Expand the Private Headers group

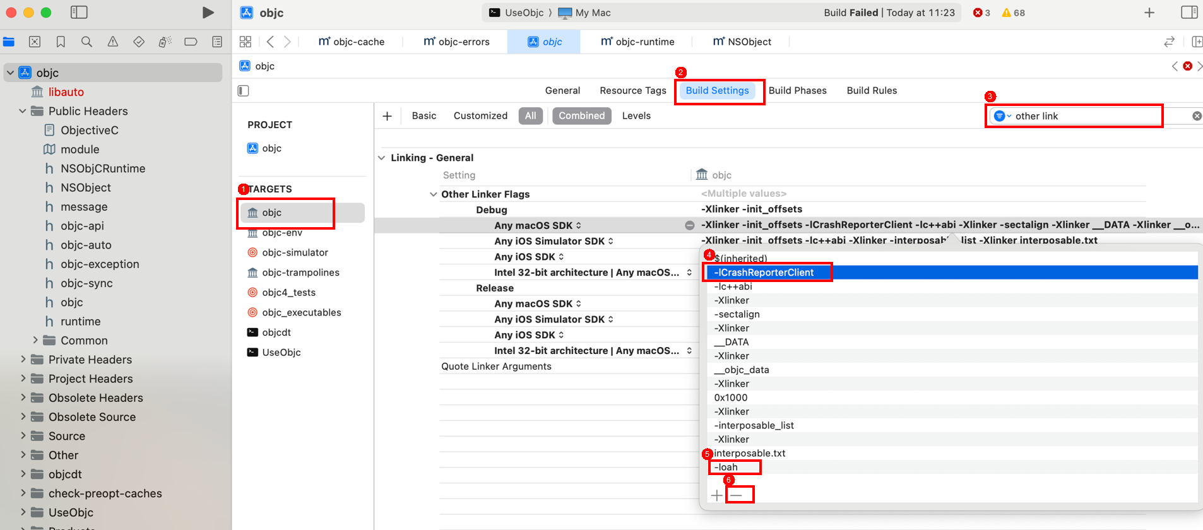click(23, 360)
